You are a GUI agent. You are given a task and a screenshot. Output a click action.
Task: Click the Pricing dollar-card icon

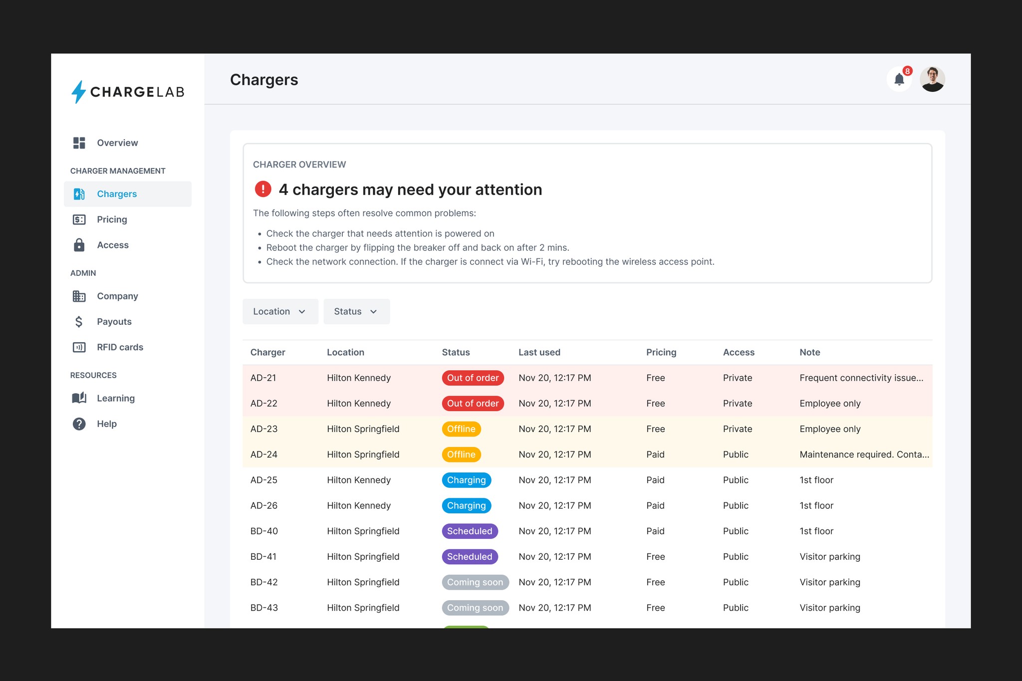[x=79, y=220]
